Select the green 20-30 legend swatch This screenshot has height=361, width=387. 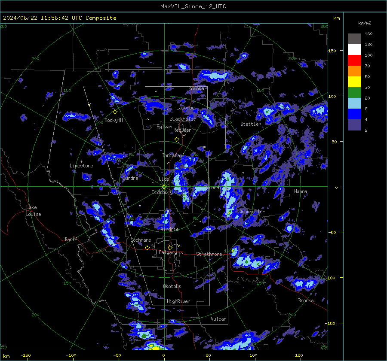pos(354,92)
